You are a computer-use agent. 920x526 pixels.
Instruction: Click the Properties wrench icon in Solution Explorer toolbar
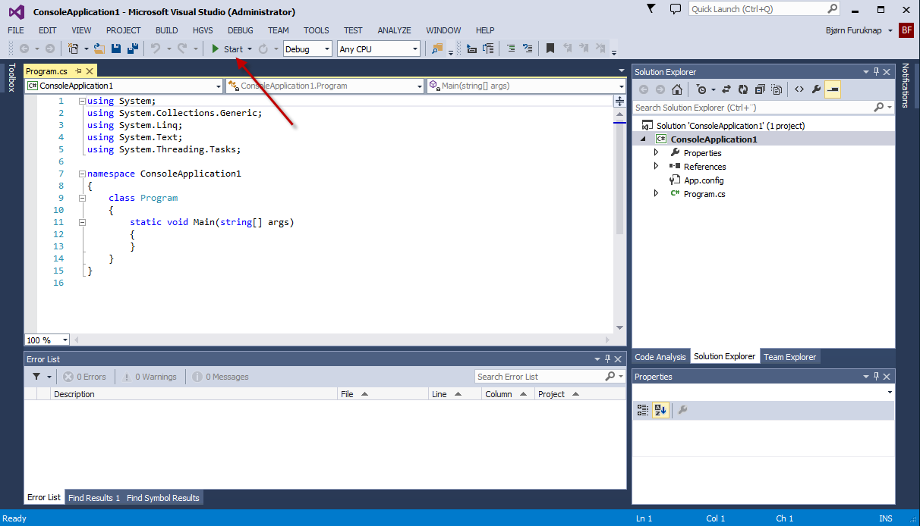tap(816, 89)
